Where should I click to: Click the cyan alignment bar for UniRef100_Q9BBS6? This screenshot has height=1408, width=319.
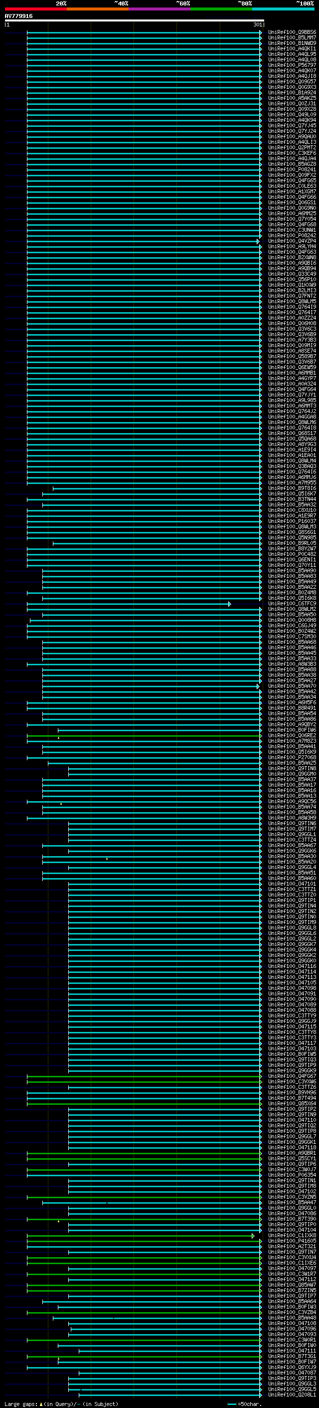click(145, 32)
